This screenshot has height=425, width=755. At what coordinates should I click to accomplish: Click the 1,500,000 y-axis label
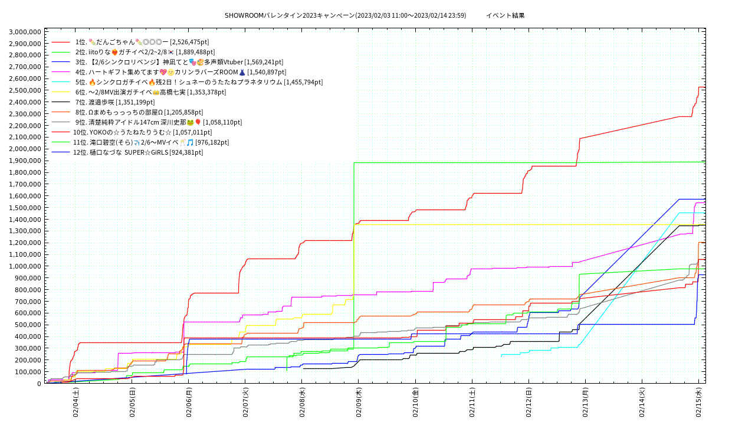[26, 208]
